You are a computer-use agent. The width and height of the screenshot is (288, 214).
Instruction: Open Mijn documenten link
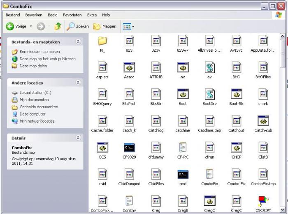point(34,100)
